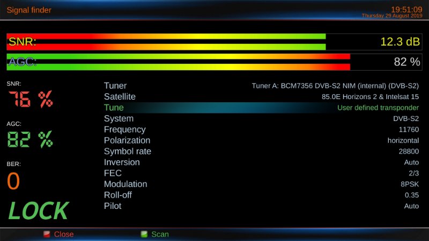The height and width of the screenshot is (241, 429).
Task: Select the highlighted Tune row
Action: point(261,108)
